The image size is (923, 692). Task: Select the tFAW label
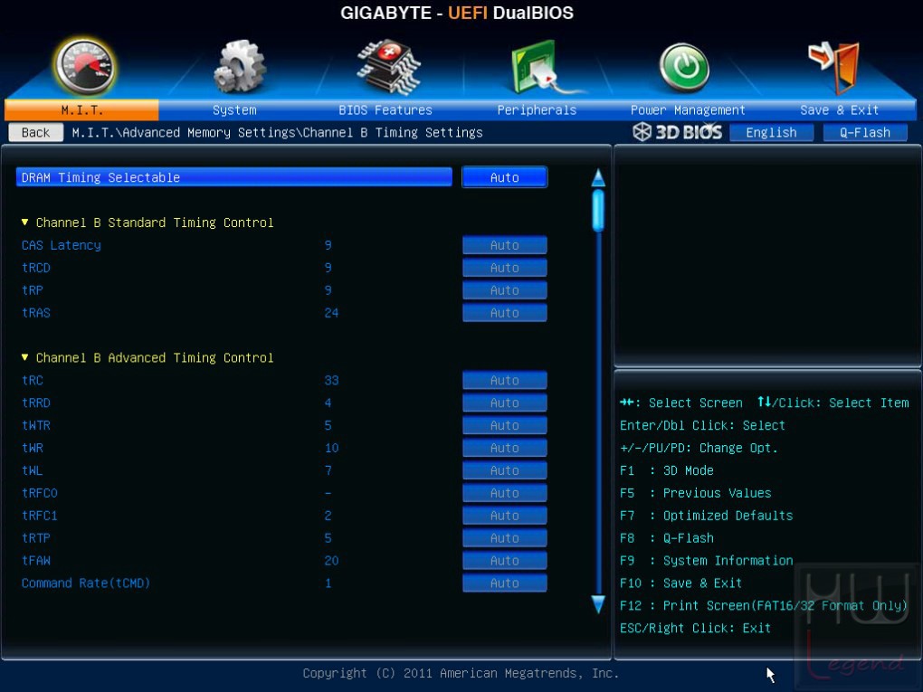[x=36, y=561]
